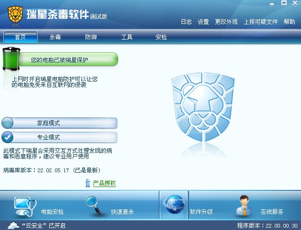This screenshot has height=230, width=301.
Task: Start 快速查杀 with the magnifier icon
Action: (x=94, y=205)
